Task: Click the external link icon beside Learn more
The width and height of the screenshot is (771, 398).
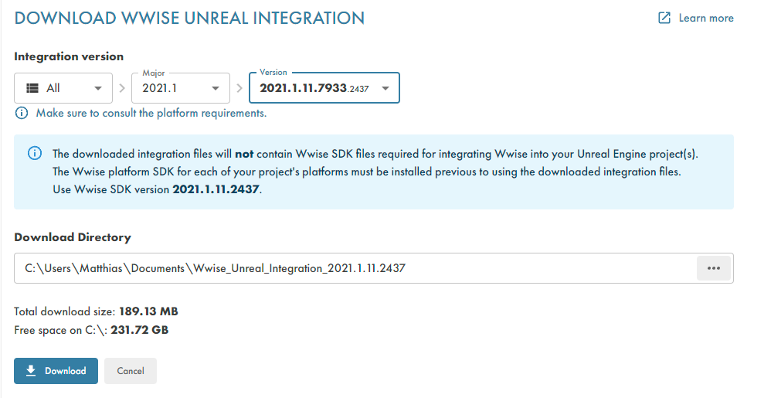Action: click(x=664, y=18)
